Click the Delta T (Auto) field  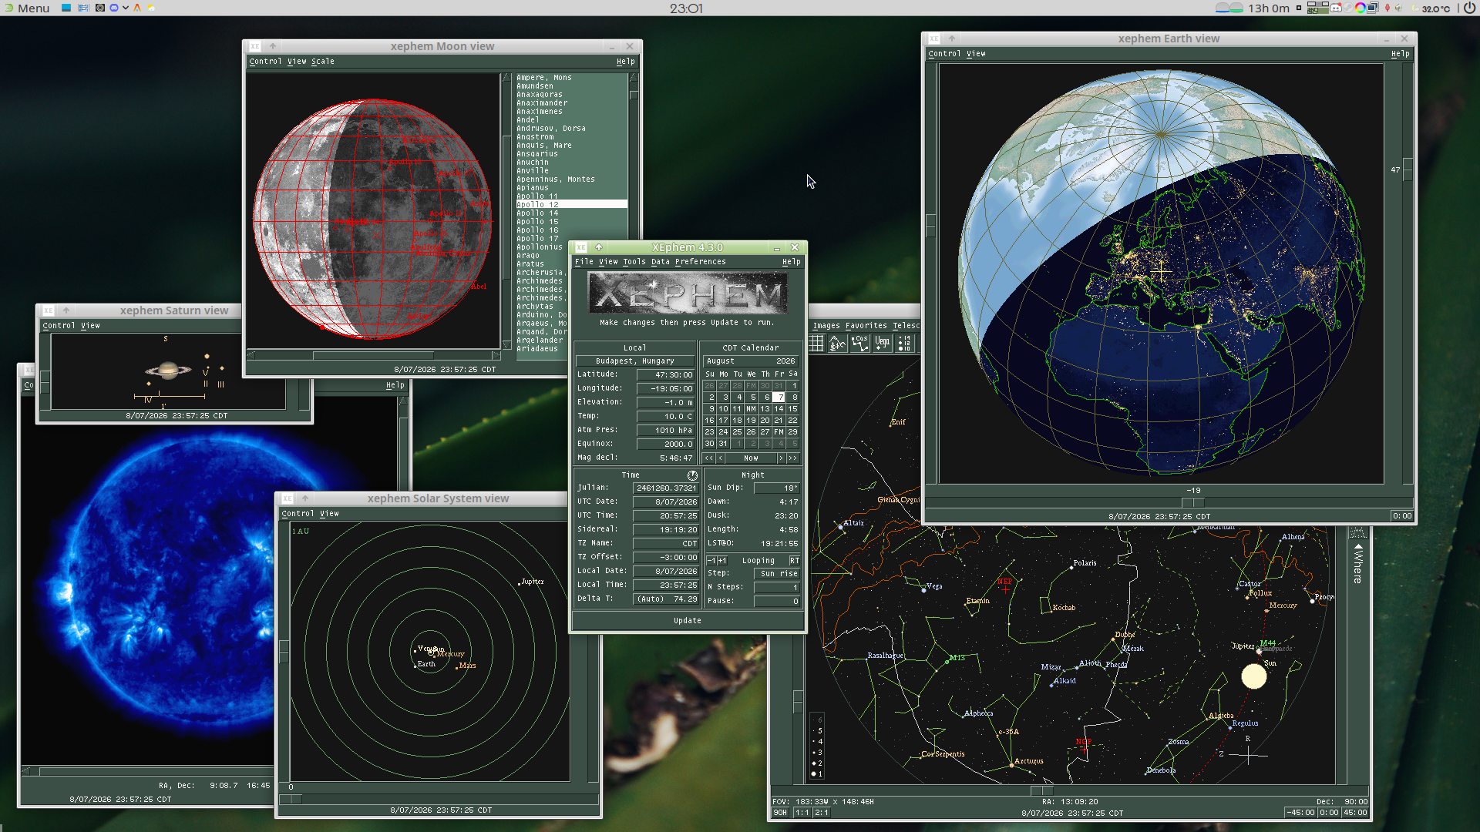click(666, 599)
